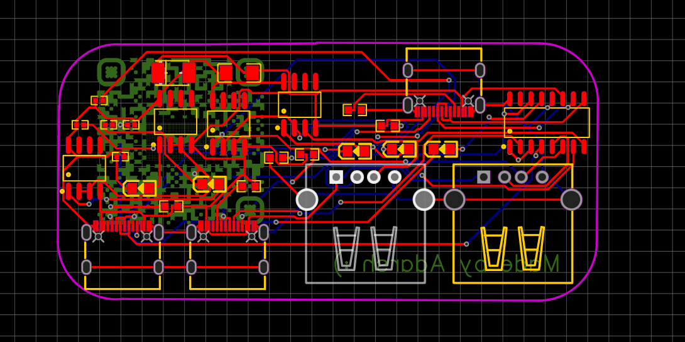This screenshot has width=685, height=342.
Task: Click the rightmost large red pad inside the yellow outline at the board top
Action: tap(253, 73)
